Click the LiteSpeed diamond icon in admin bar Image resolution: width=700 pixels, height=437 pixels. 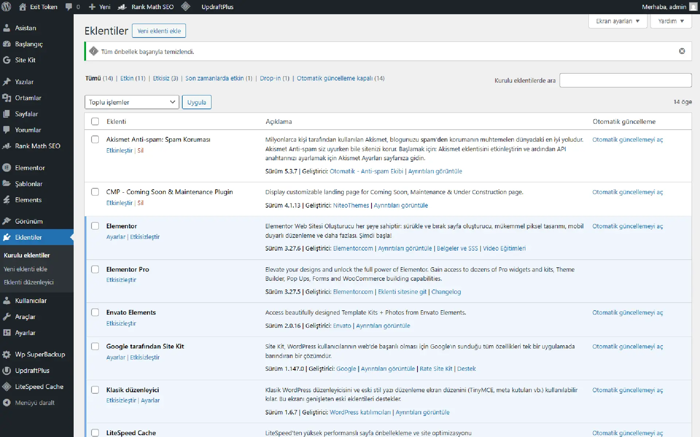click(186, 7)
